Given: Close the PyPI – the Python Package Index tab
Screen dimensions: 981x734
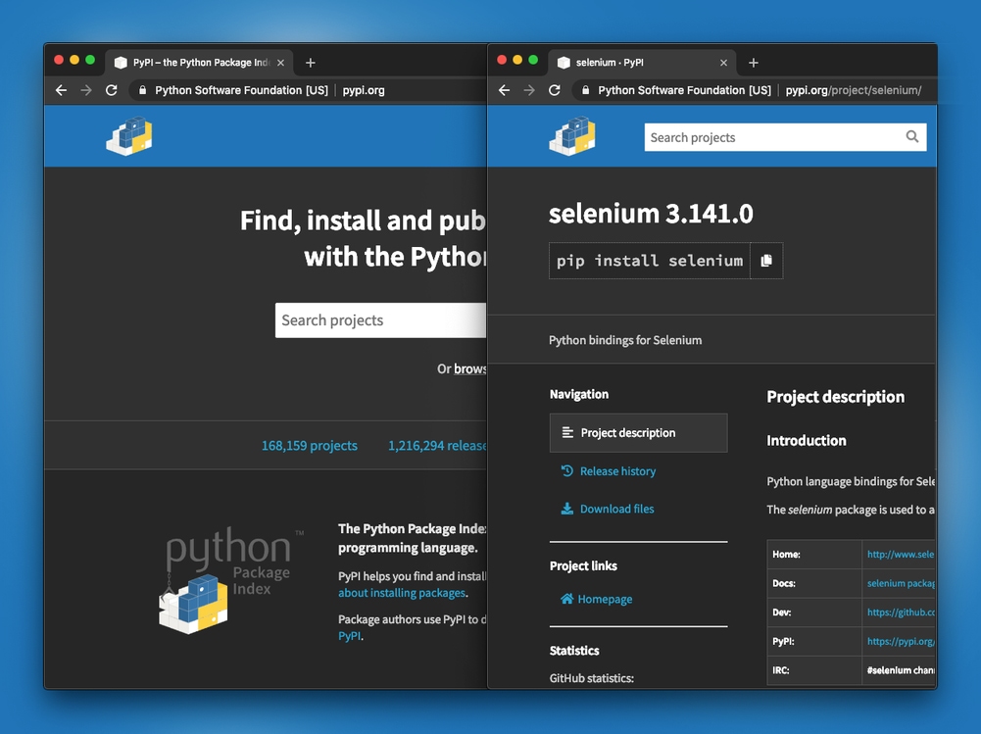Looking at the screenshot, I should [x=281, y=63].
